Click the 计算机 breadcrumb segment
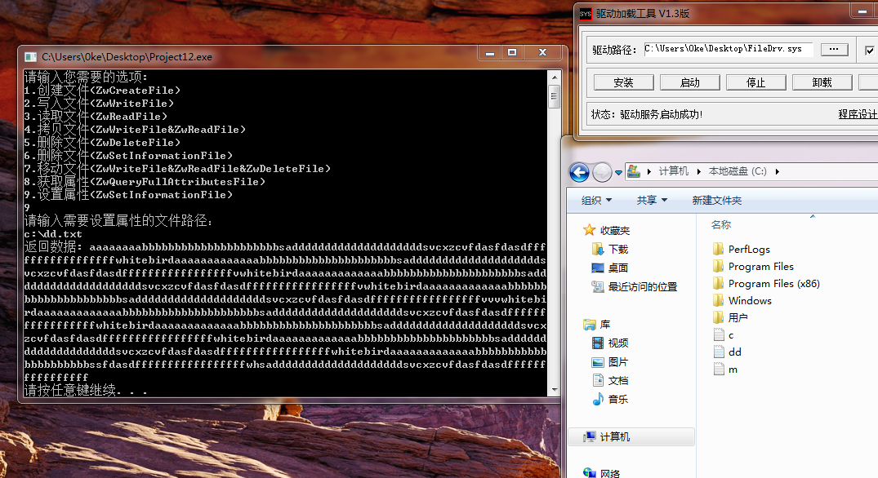878x478 pixels. [x=674, y=171]
